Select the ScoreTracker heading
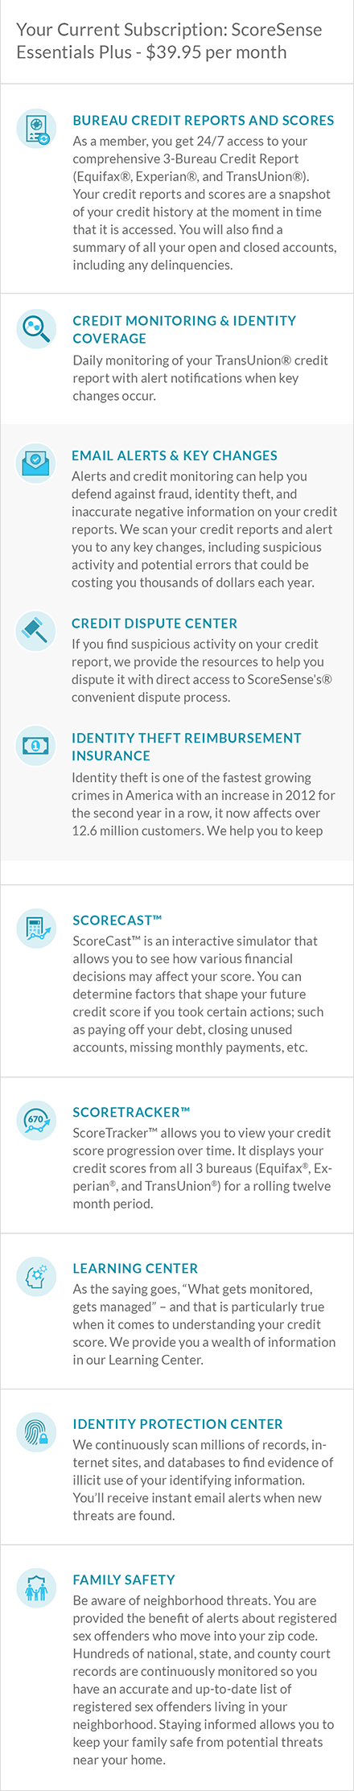Screen dimensions: 354x1791 (131, 1113)
